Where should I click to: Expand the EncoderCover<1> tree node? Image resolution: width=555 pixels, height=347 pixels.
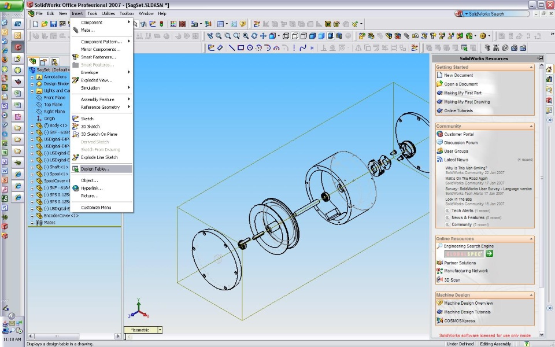(32, 216)
